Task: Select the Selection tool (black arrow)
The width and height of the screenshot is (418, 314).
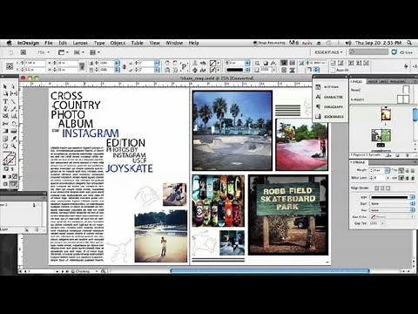Action: pos(5,86)
